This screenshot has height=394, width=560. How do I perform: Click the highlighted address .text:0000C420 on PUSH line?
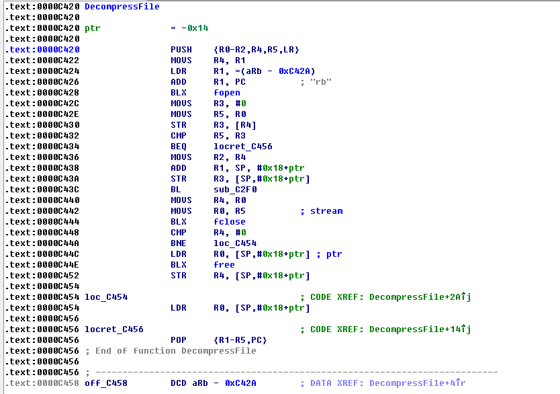click(x=42, y=49)
